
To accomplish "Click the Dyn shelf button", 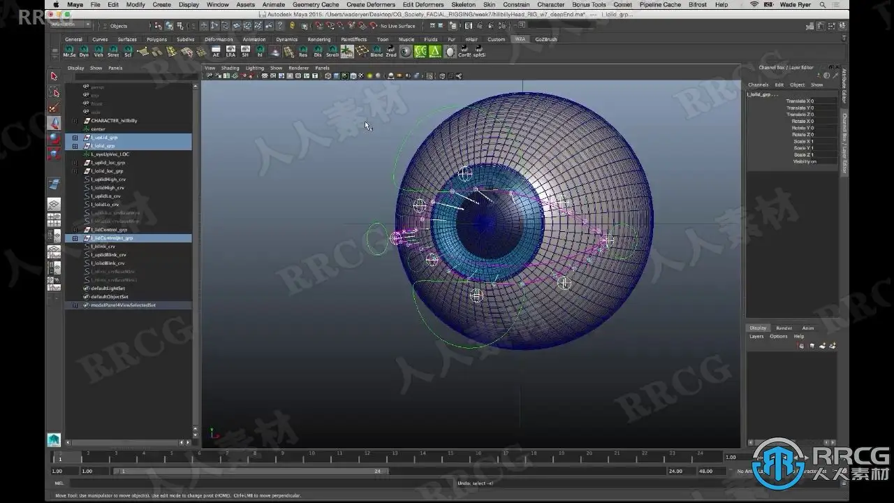I will click(x=84, y=51).
